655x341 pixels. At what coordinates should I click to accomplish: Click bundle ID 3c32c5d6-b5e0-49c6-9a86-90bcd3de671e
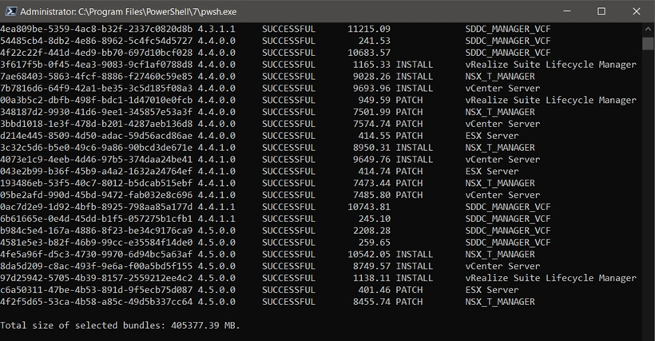click(x=97, y=147)
